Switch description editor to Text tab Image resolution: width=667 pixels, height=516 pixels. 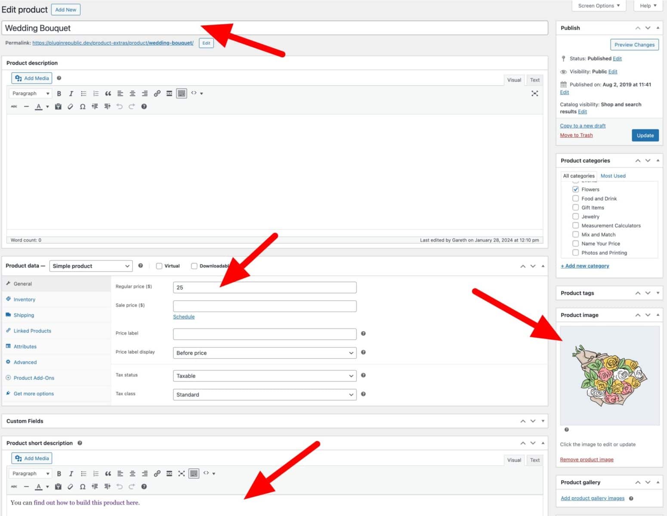pyautogui.click(x=534, y=80)
